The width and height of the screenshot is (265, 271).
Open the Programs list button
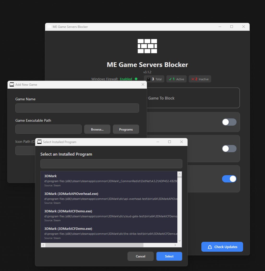[126, 129]
